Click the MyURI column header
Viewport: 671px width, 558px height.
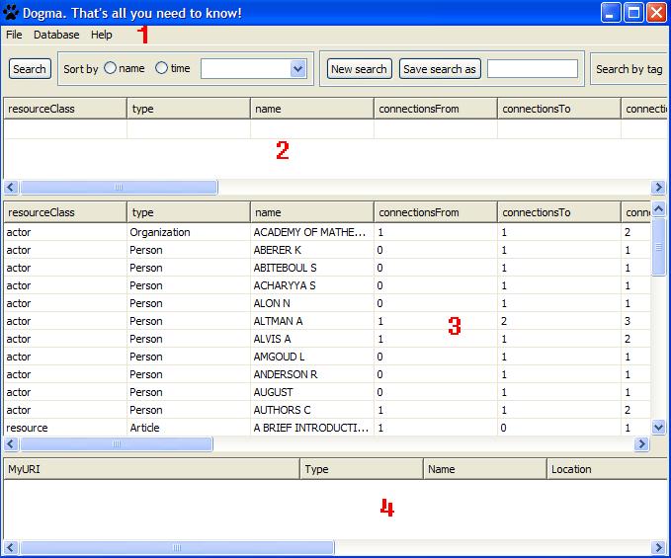[x=152, y=469]
